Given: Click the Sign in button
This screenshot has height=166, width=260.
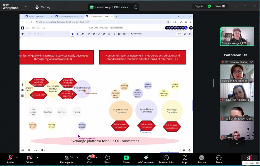Looking at the screenshot, I should [199, 6].
